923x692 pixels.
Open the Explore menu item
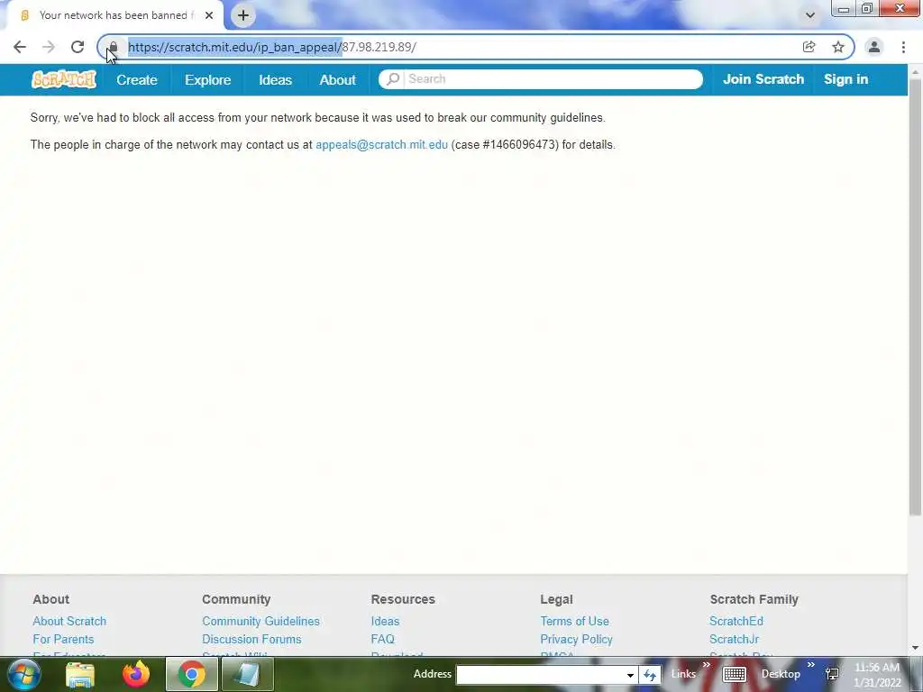208,80
